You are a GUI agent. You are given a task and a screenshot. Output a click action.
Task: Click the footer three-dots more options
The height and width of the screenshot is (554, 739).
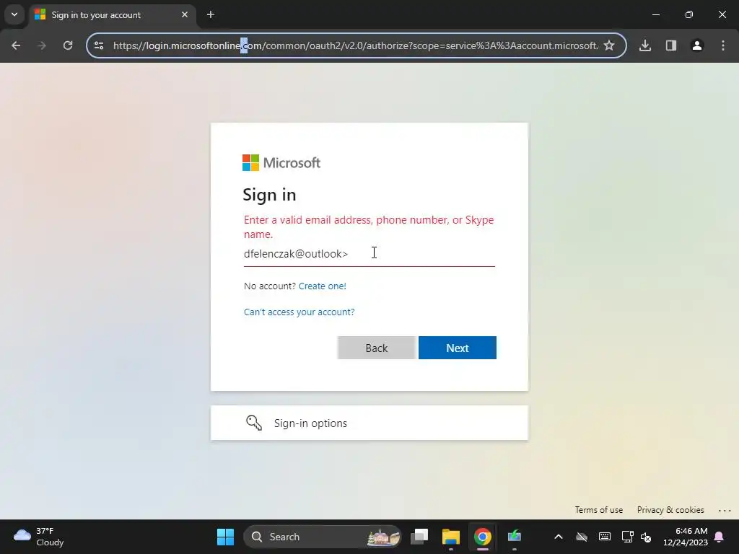pos(725,510)
